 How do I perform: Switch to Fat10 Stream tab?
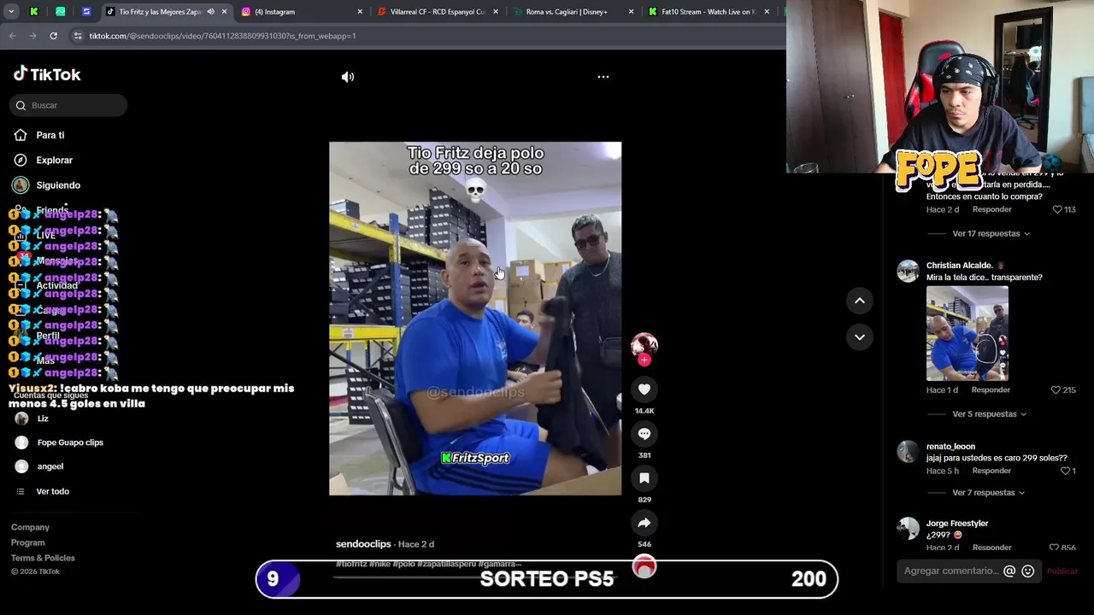pyautogui.click(x=709, y=12)
